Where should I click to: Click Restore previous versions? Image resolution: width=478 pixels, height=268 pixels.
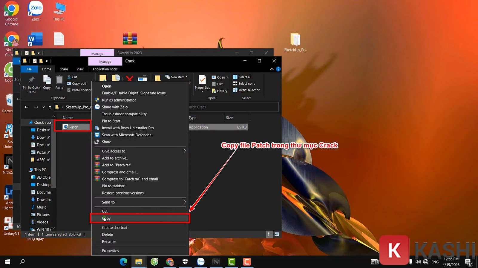[140, 193]
